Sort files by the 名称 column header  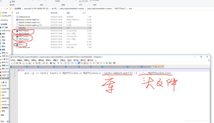(x=18, y=13)
